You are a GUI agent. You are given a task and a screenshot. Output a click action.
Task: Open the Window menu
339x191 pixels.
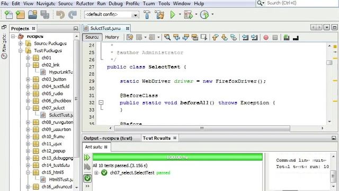pyautogui.click(x=182, y=4)
